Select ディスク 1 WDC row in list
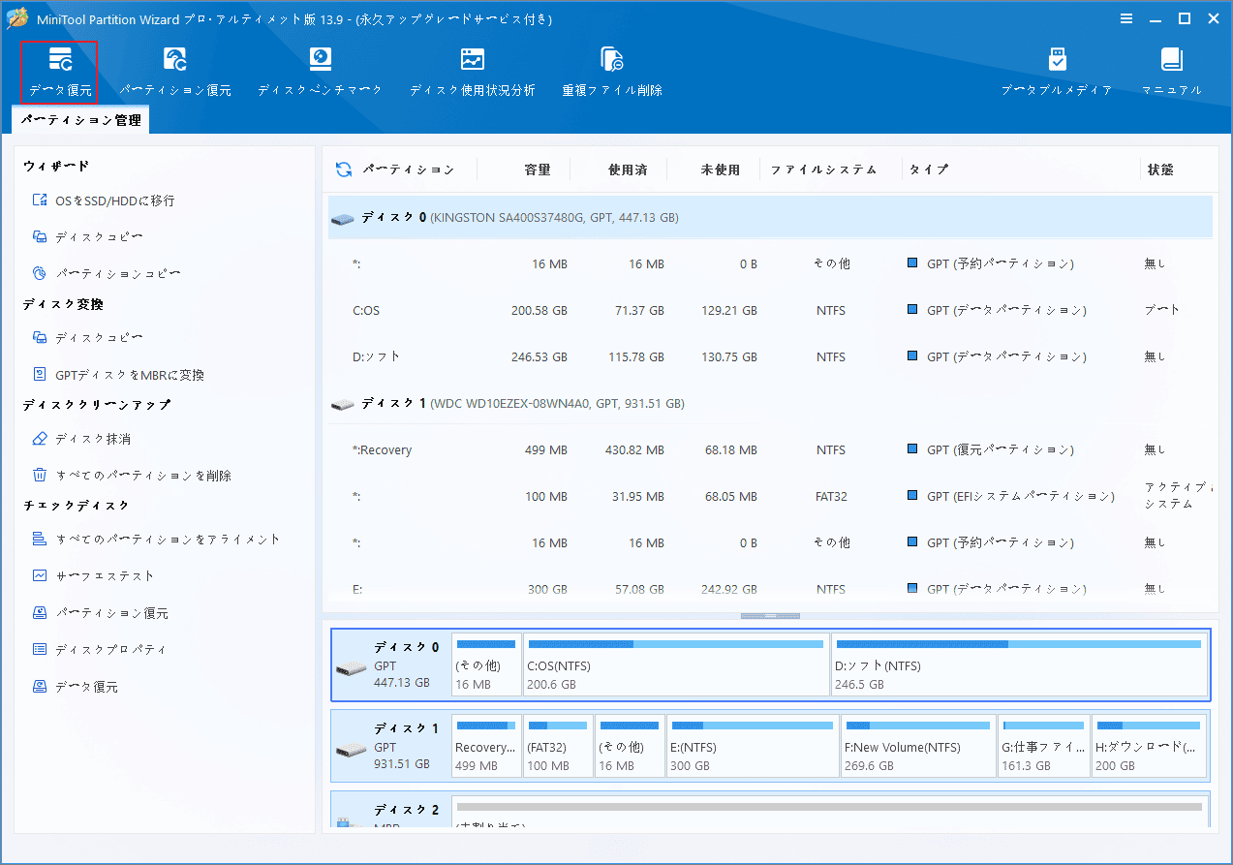The image size is (1233, 865). 770,403
